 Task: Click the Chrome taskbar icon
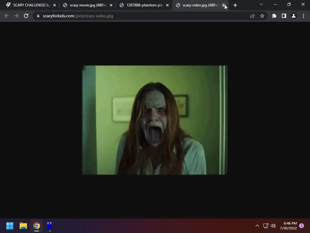click(37, 226)
